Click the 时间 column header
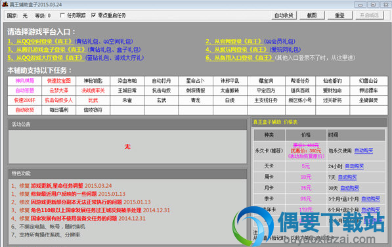 [x=356, y=135]
